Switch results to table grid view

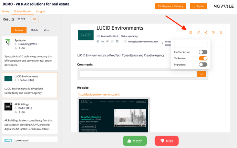click(34, 19)
